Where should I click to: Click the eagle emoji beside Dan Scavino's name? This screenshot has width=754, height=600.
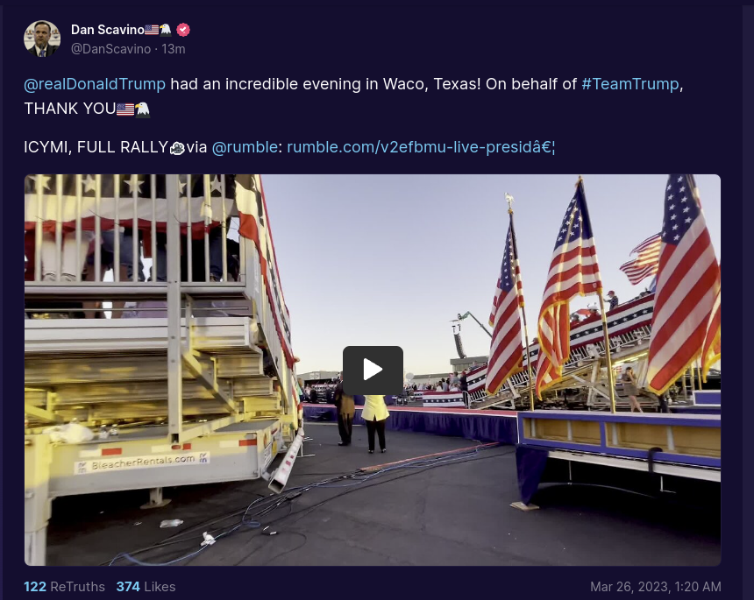166,30
